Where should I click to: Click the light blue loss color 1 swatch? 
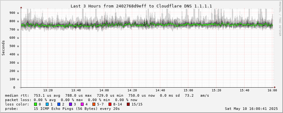(x=47, y=104)
